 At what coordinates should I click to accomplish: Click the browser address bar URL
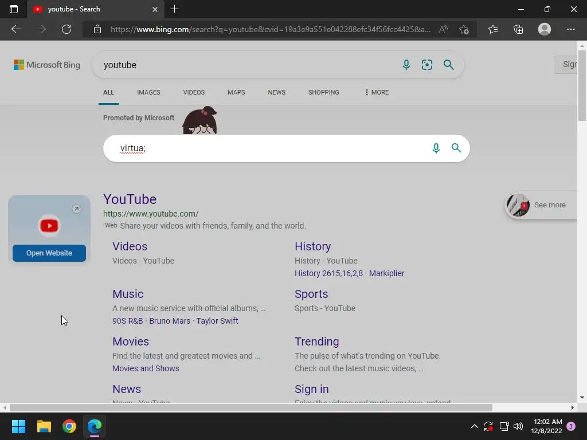(271, 29)
